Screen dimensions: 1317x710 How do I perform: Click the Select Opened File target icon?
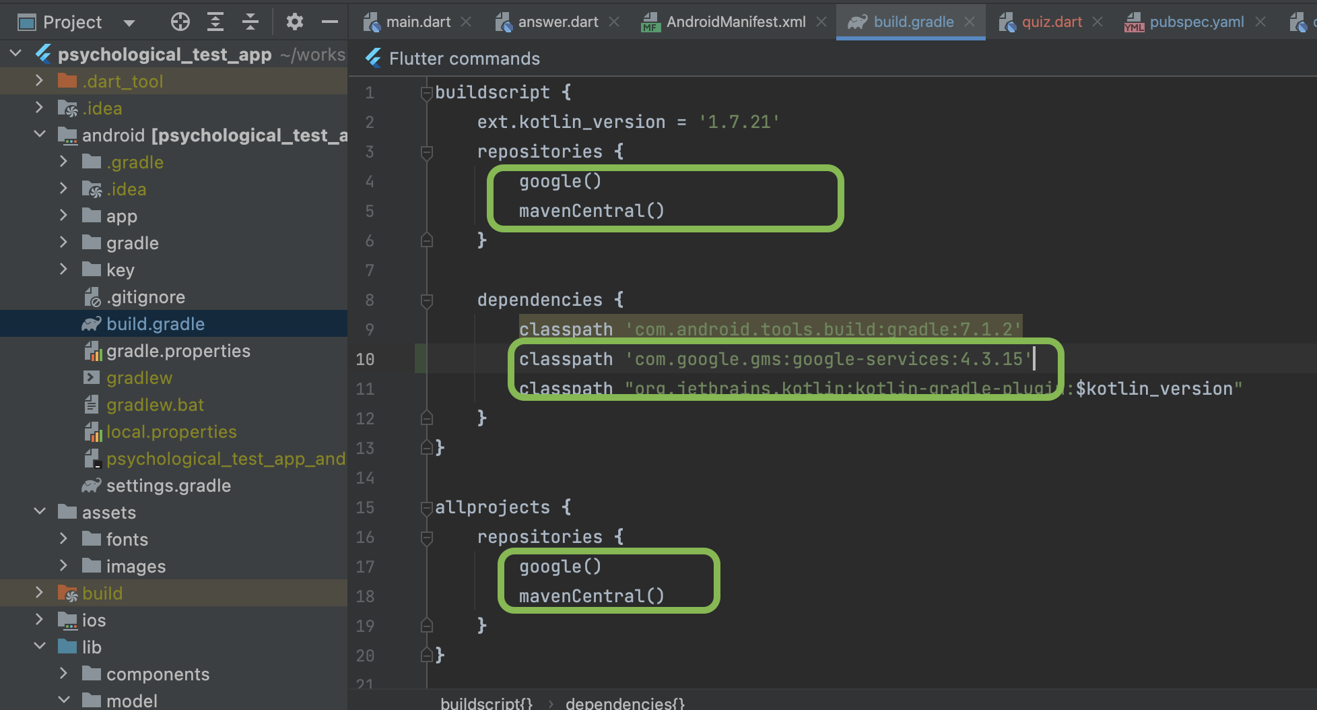pos(180,22)
